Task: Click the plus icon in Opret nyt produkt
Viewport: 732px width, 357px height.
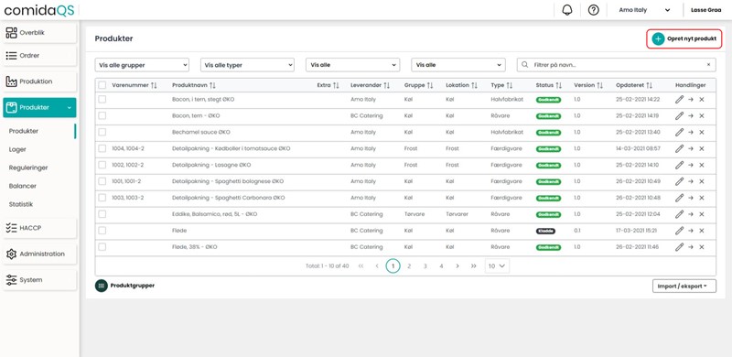Action: (658, 39)
